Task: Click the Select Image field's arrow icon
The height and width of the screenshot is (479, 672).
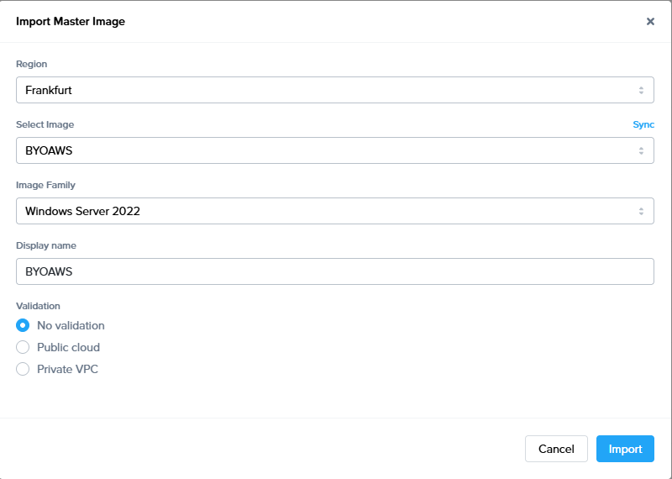Action: coord(641,150)
